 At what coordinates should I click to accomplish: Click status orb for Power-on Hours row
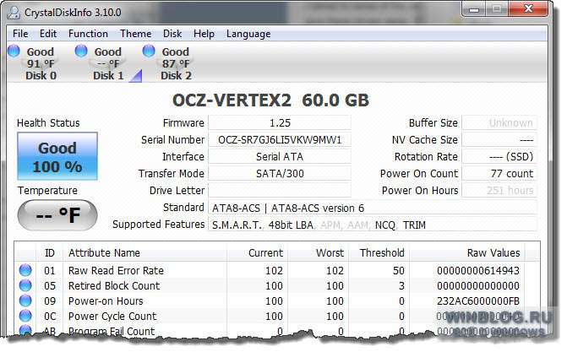pyautogui.click(x=25, y=301)
